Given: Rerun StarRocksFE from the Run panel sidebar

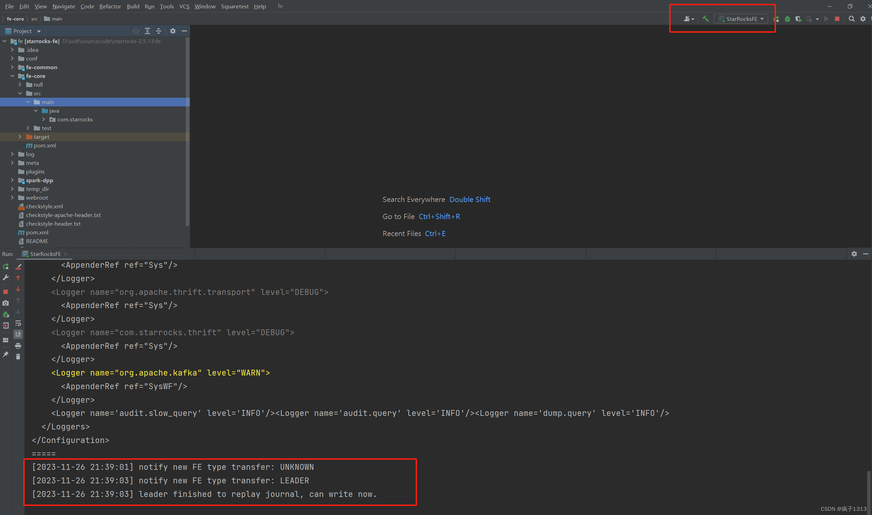Looking at the screenshot, I should pos(6,266).
